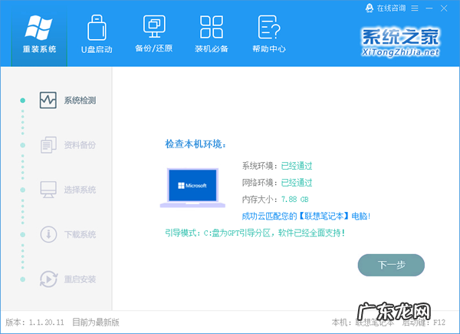
Task: Click the 选择系统 monitor icon
Action: coord(48,190)
